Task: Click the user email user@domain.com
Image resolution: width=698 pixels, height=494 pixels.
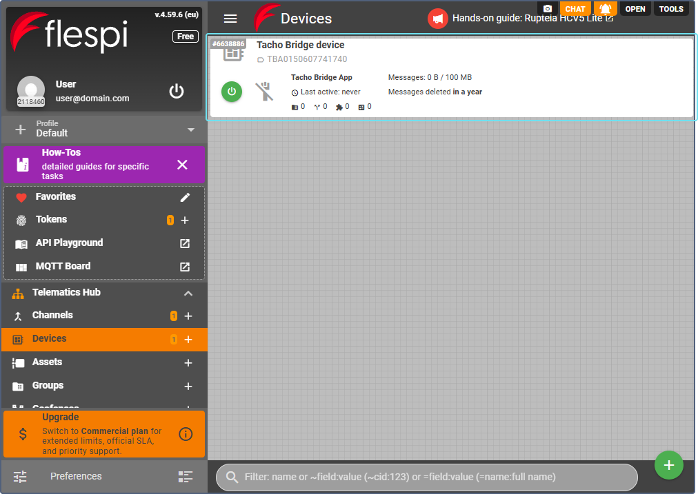Action: (92, 99)
